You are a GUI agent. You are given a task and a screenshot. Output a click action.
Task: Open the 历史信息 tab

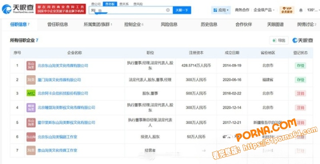pos(209,24)
